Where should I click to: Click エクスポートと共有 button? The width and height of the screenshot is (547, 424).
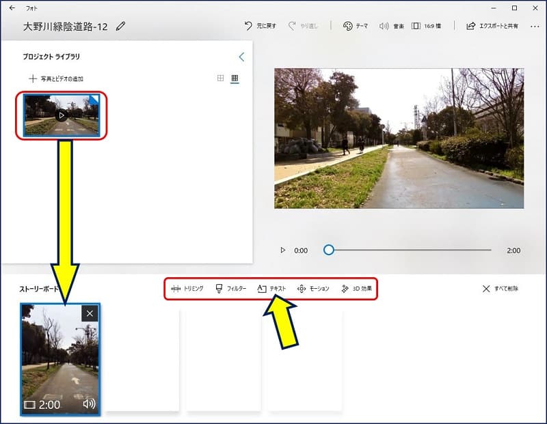tap(492, 26)
